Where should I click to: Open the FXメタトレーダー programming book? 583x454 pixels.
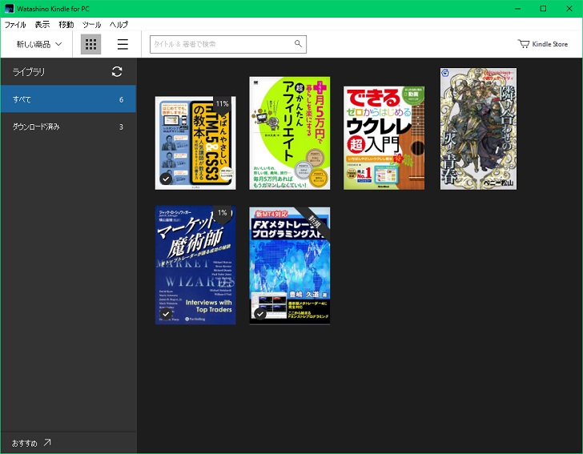(x=290, y=266)
